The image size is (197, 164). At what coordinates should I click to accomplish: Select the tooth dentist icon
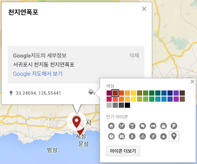click(143, 126)
